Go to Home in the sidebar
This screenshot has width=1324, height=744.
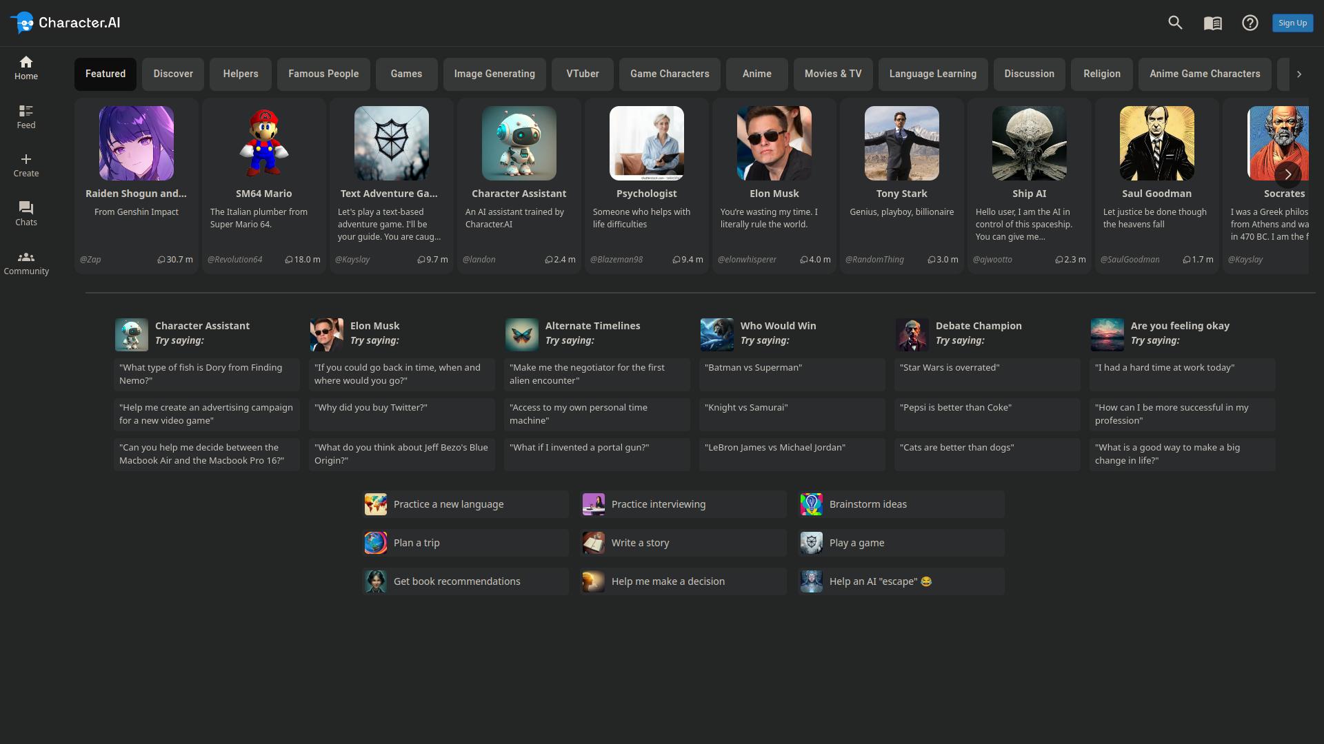tap(26, 68)
